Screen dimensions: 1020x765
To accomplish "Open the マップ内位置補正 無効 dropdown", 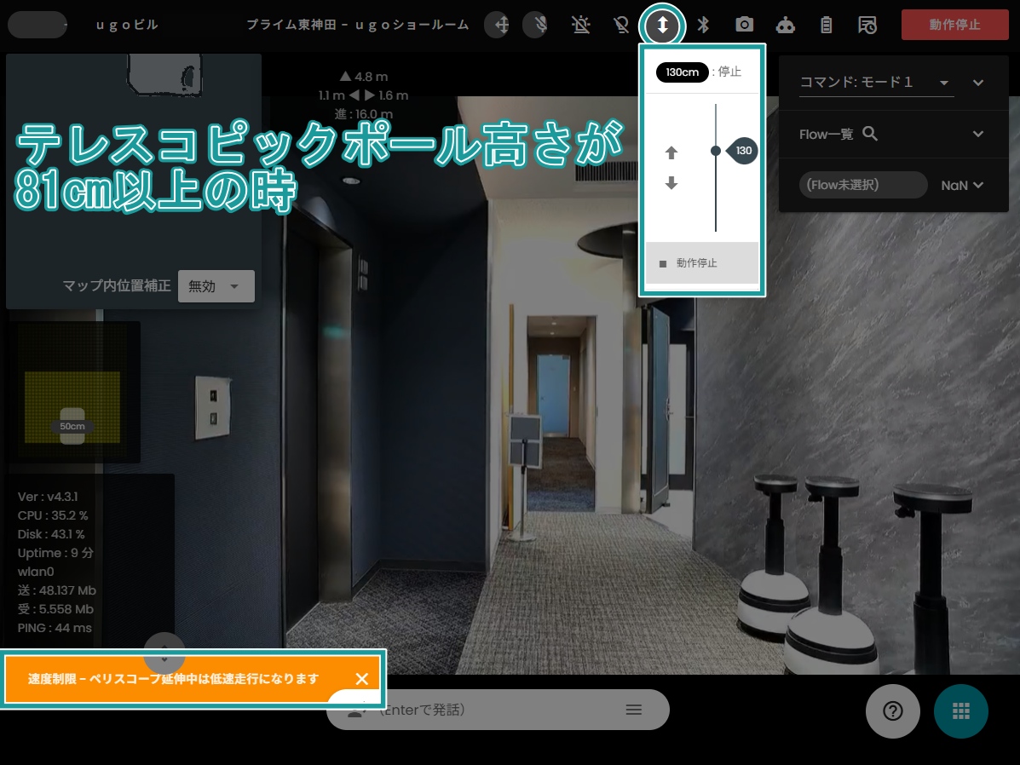I will click(x=216, y=286).
